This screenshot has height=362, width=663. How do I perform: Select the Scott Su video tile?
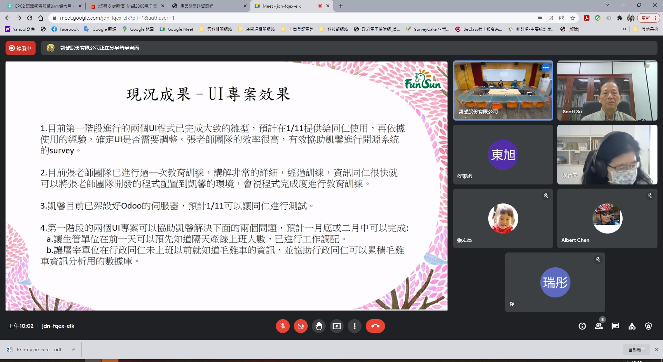(x=607, y=91)
